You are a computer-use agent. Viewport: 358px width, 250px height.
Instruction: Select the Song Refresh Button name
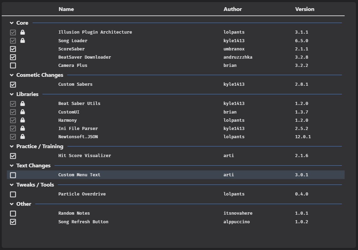tap(83, 222)
